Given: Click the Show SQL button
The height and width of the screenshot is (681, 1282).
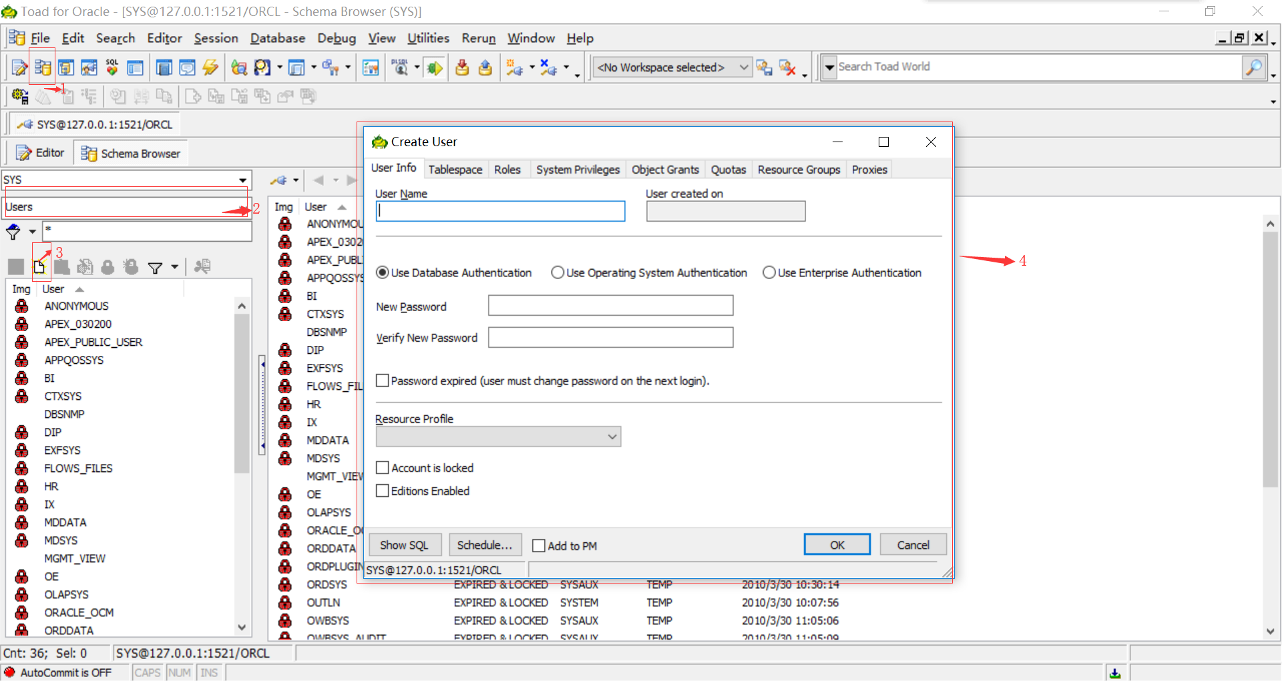Looking at the screenshot, I should pyautogui.click(x=404, y=545).
